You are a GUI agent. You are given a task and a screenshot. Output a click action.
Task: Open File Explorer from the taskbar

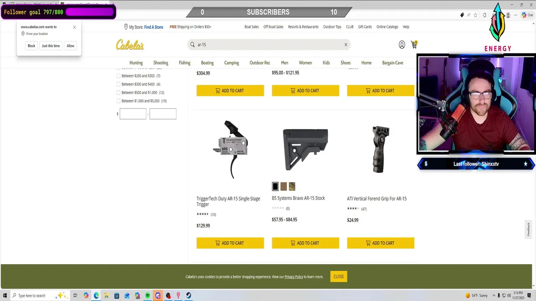pyautogui.click(x=106, y=296)
